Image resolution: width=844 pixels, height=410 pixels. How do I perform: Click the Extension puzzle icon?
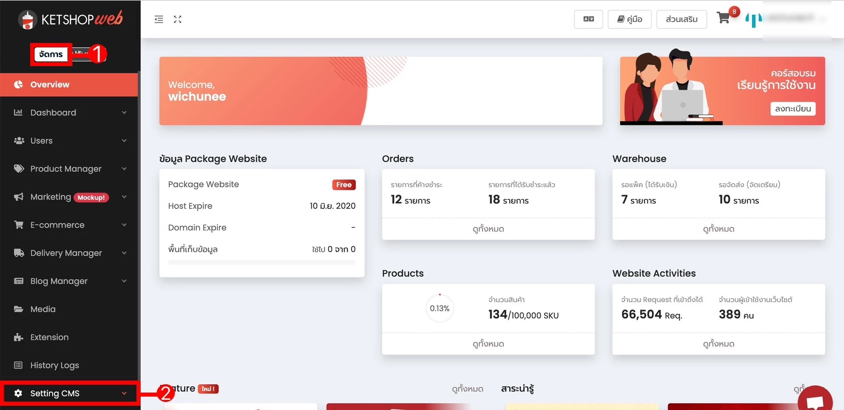[18, 337]
